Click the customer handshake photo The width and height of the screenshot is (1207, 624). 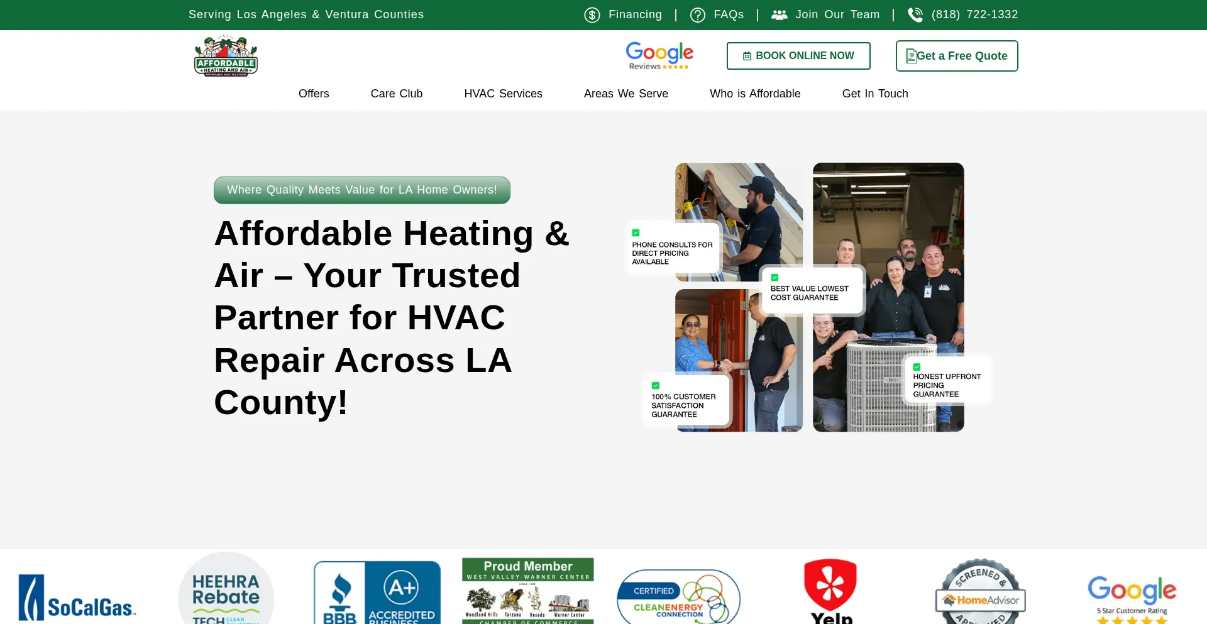(x=739, y=360)
